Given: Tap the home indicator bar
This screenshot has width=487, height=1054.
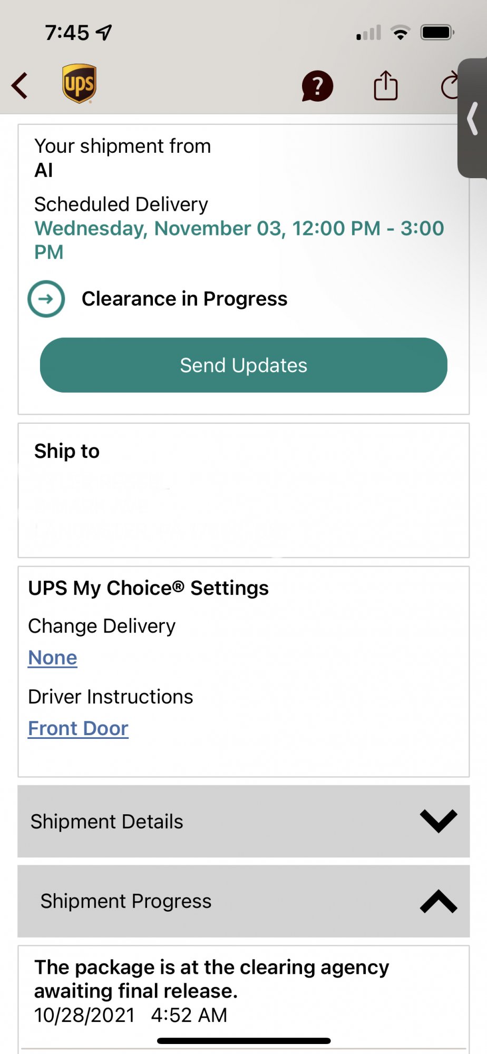Looking at the screenshot, I should coord(244,1041).
